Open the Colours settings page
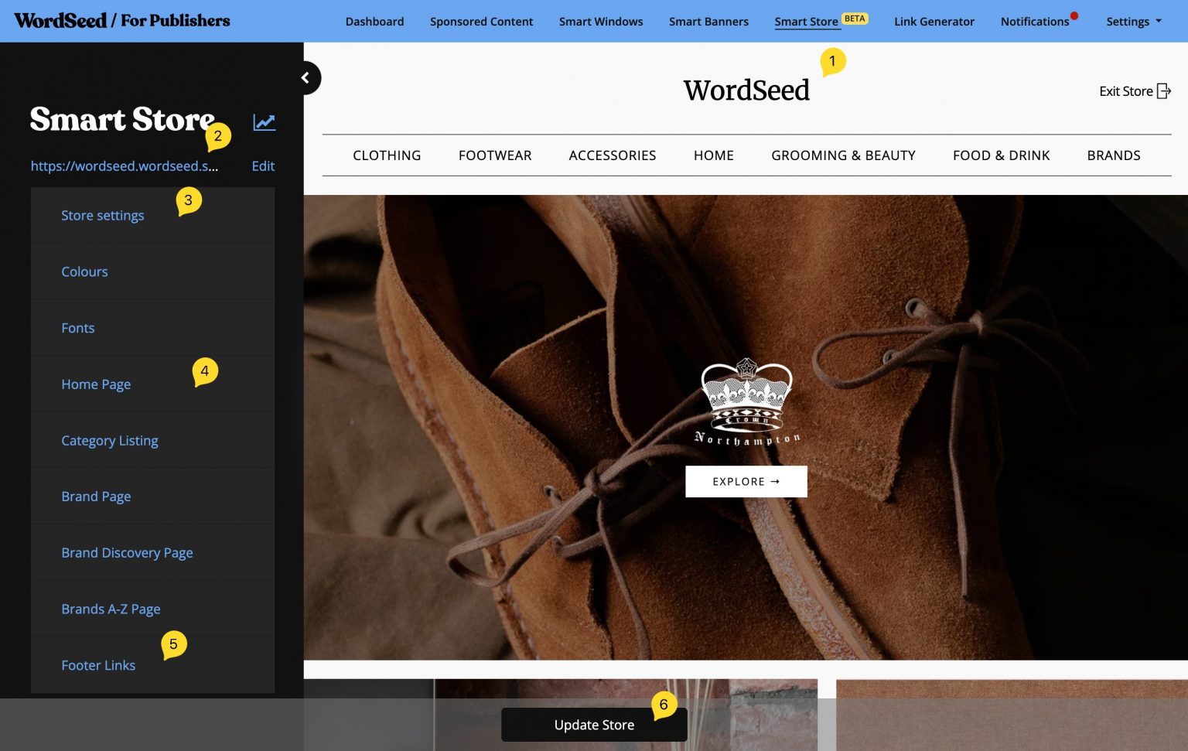1188x751 pixels. pos(84,271)
